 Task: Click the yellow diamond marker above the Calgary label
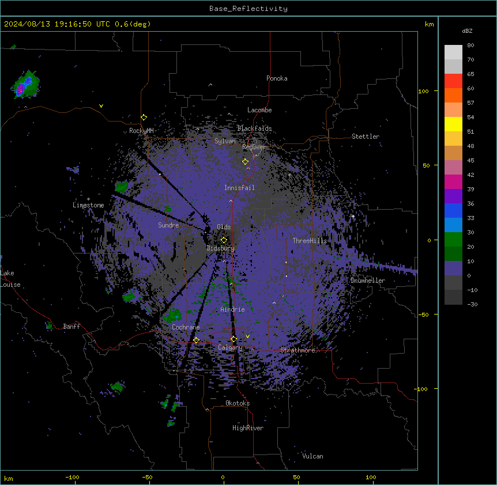pos(234,339)
